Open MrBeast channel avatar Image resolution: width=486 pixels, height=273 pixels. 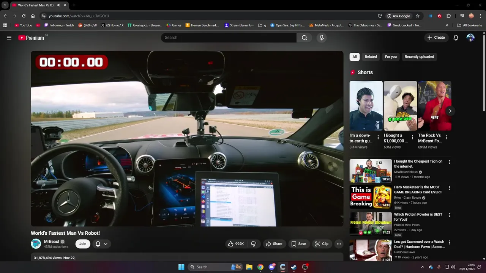(x=36, y=244)
